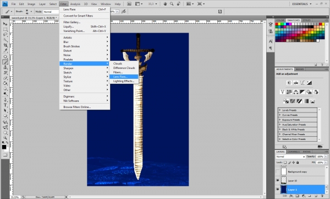Open the layer Opacity slider arrow
This screenshot has width=330, height=199.
point(326,157)
